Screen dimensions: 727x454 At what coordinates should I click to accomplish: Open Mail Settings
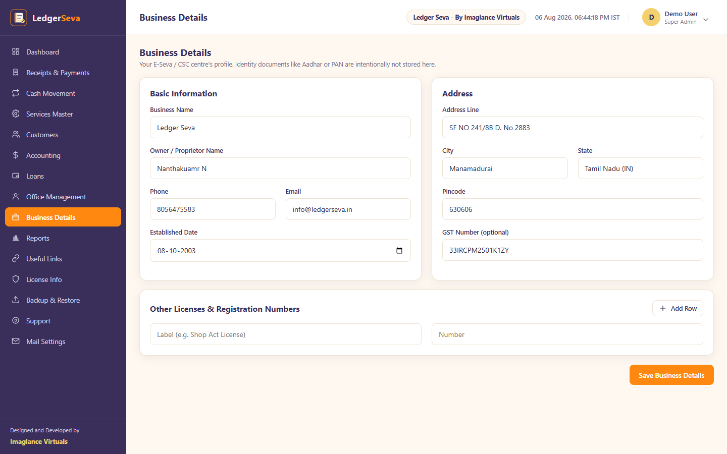pos(63,342)
